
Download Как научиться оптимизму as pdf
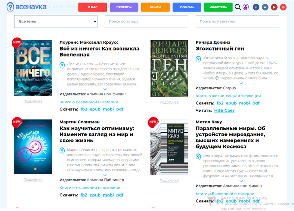(120, 195)
